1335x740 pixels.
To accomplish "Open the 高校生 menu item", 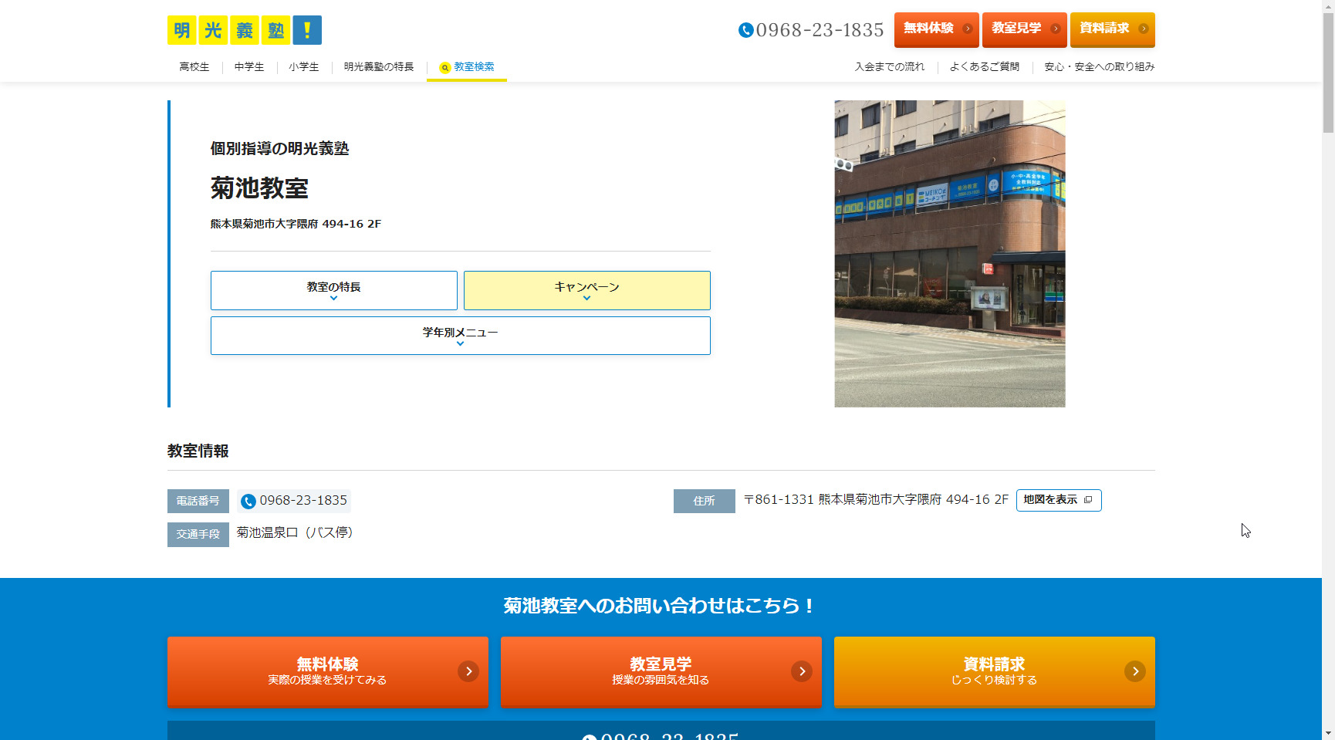I will (194, 67).
